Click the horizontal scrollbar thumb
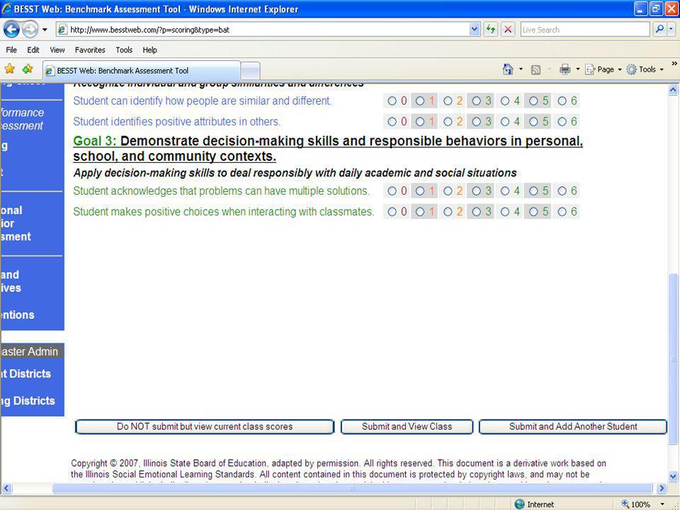 (x=352, y=488)
